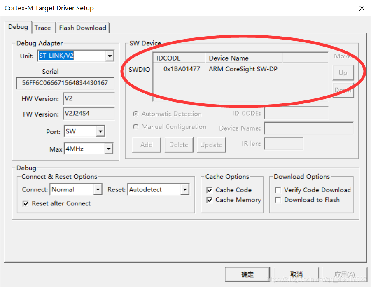This screenshot has height=287, width=371.
Task: Enable Download to Flash checkbox
Action: pyautogui.click(x=278, y=200)
